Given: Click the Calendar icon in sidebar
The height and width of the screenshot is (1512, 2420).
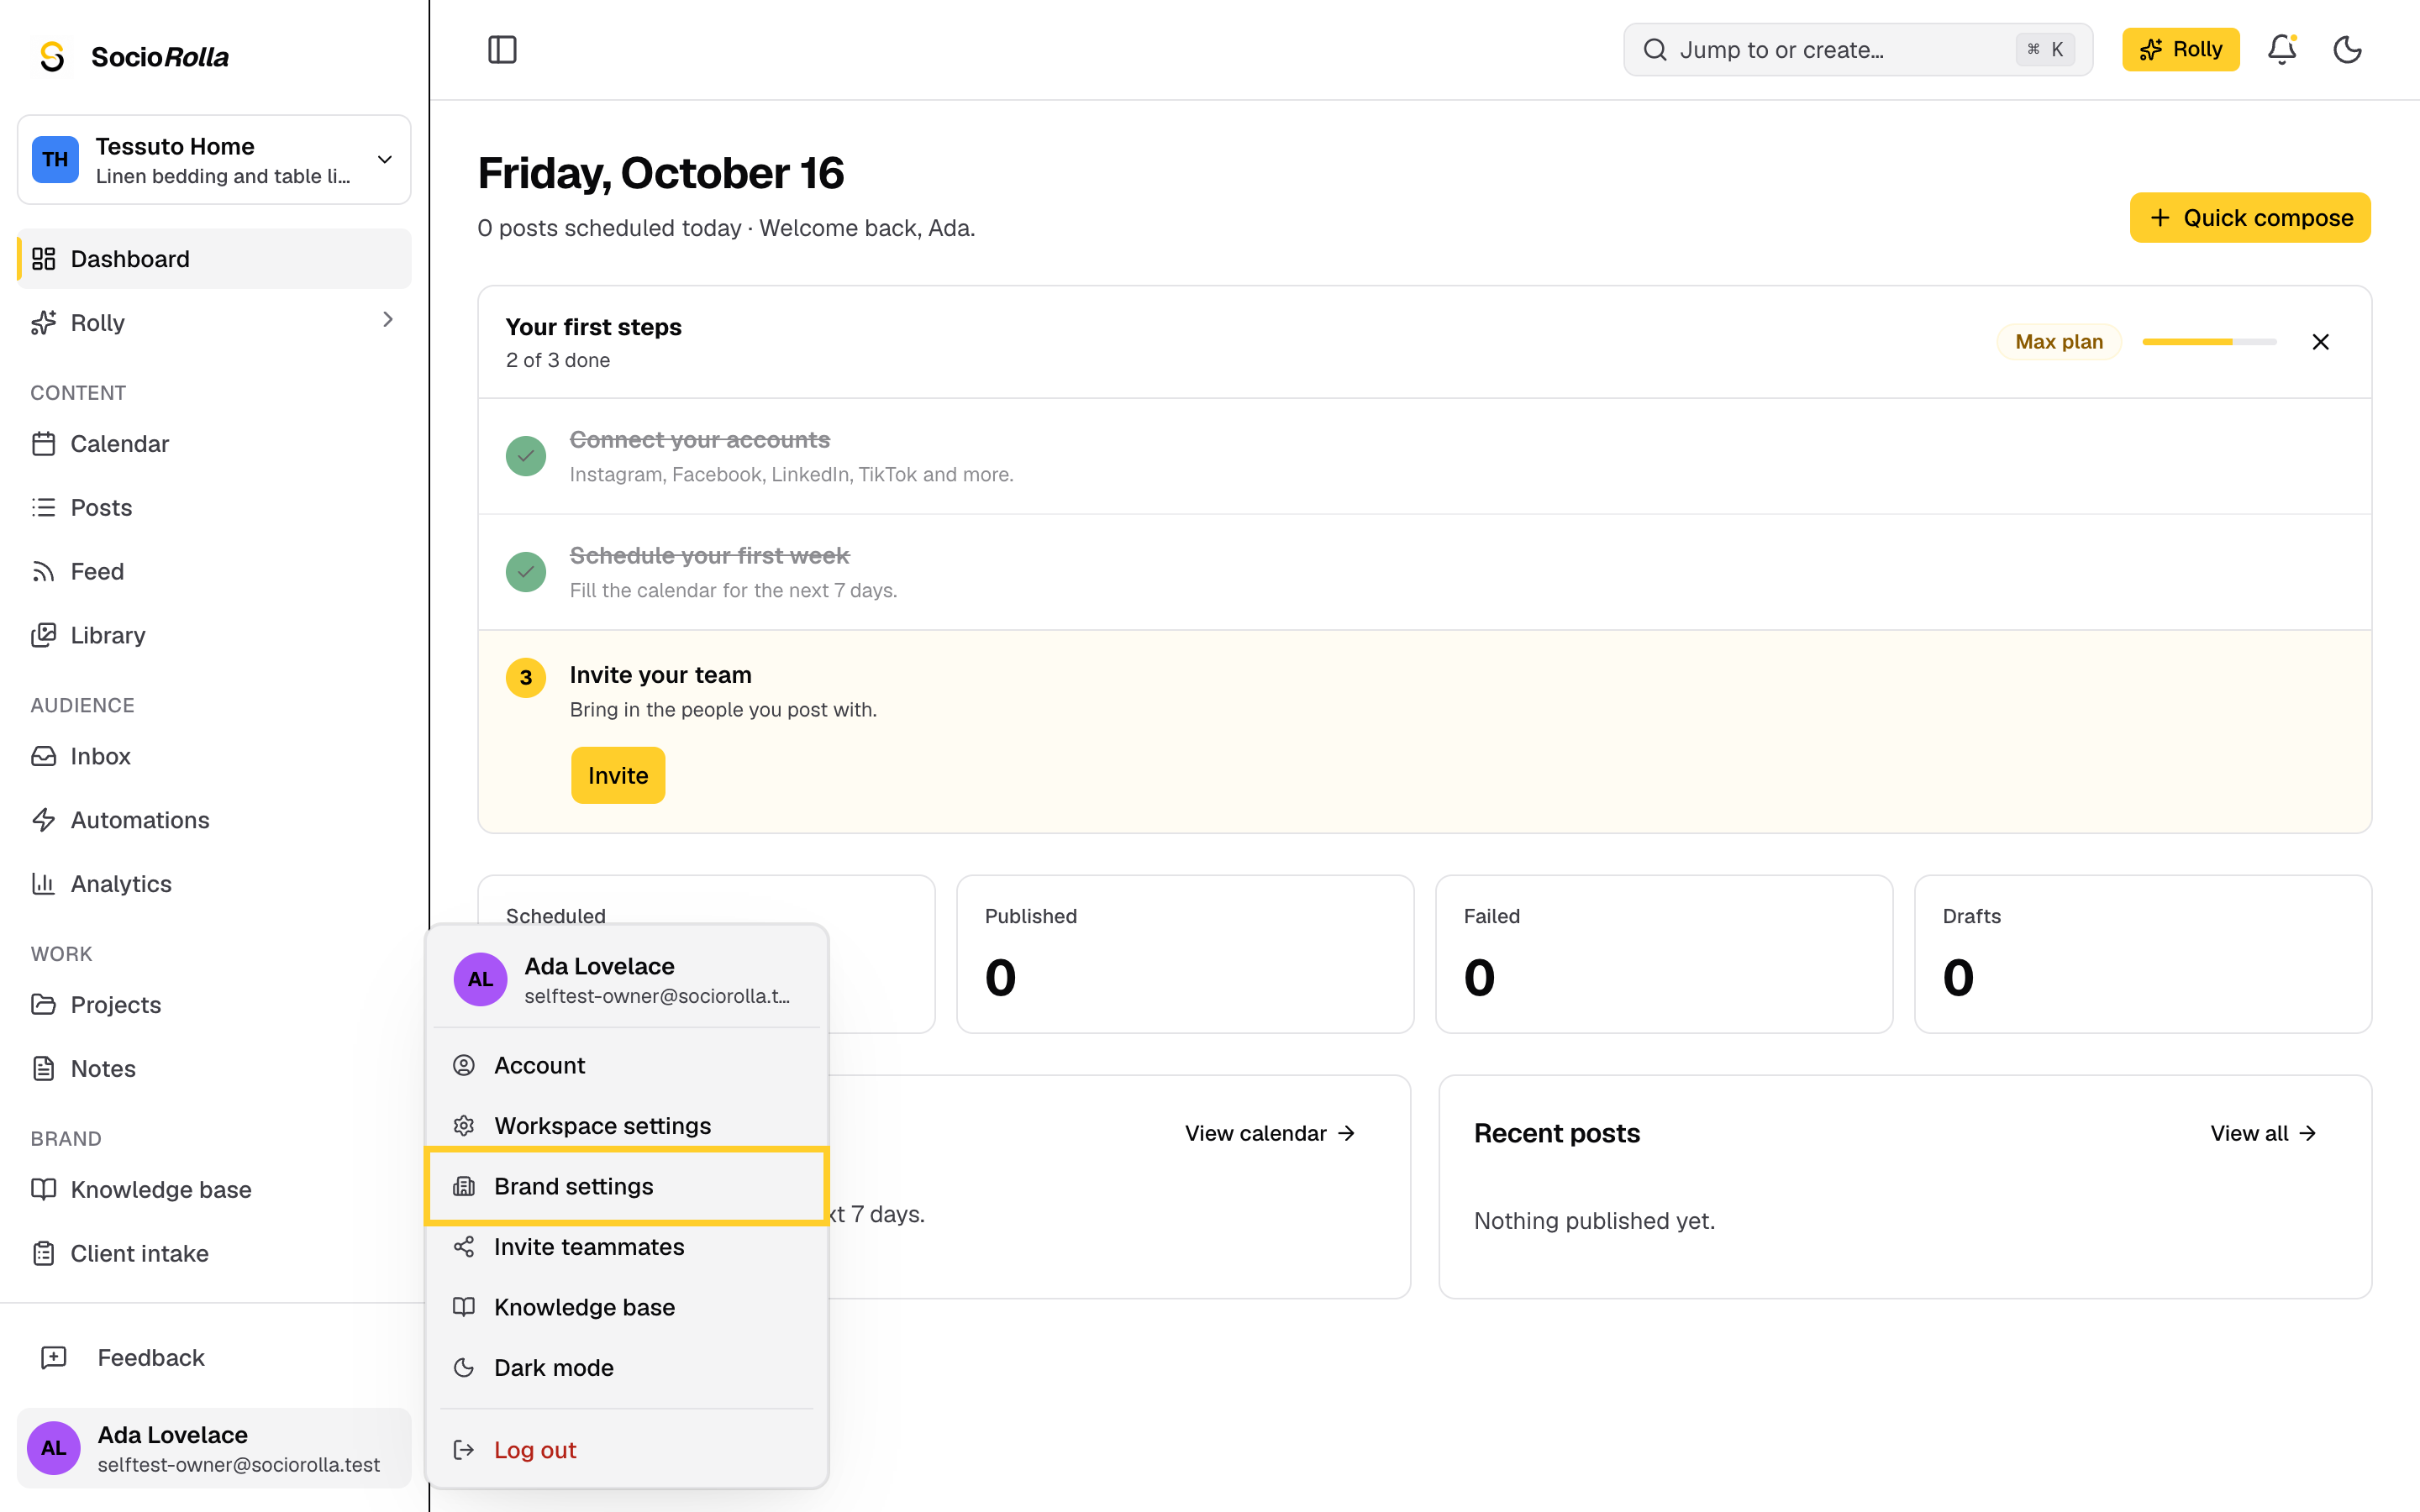Looking at the screenshot, I should coord(43,443).
